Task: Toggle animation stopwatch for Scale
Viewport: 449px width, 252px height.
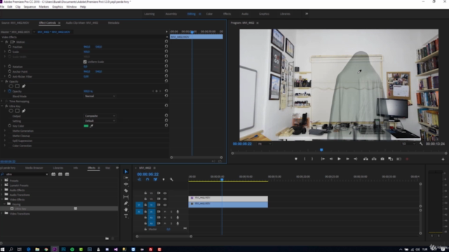Action: click(x=10, y=52)
